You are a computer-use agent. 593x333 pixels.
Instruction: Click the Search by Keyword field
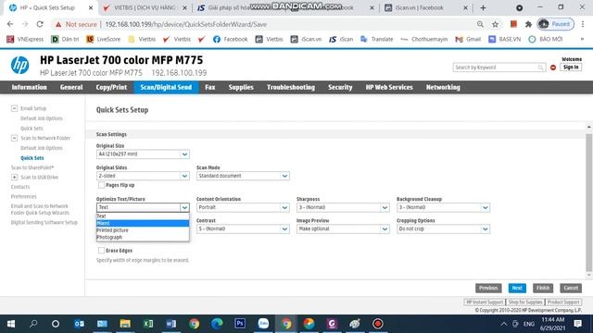click(x=498, y=68)
